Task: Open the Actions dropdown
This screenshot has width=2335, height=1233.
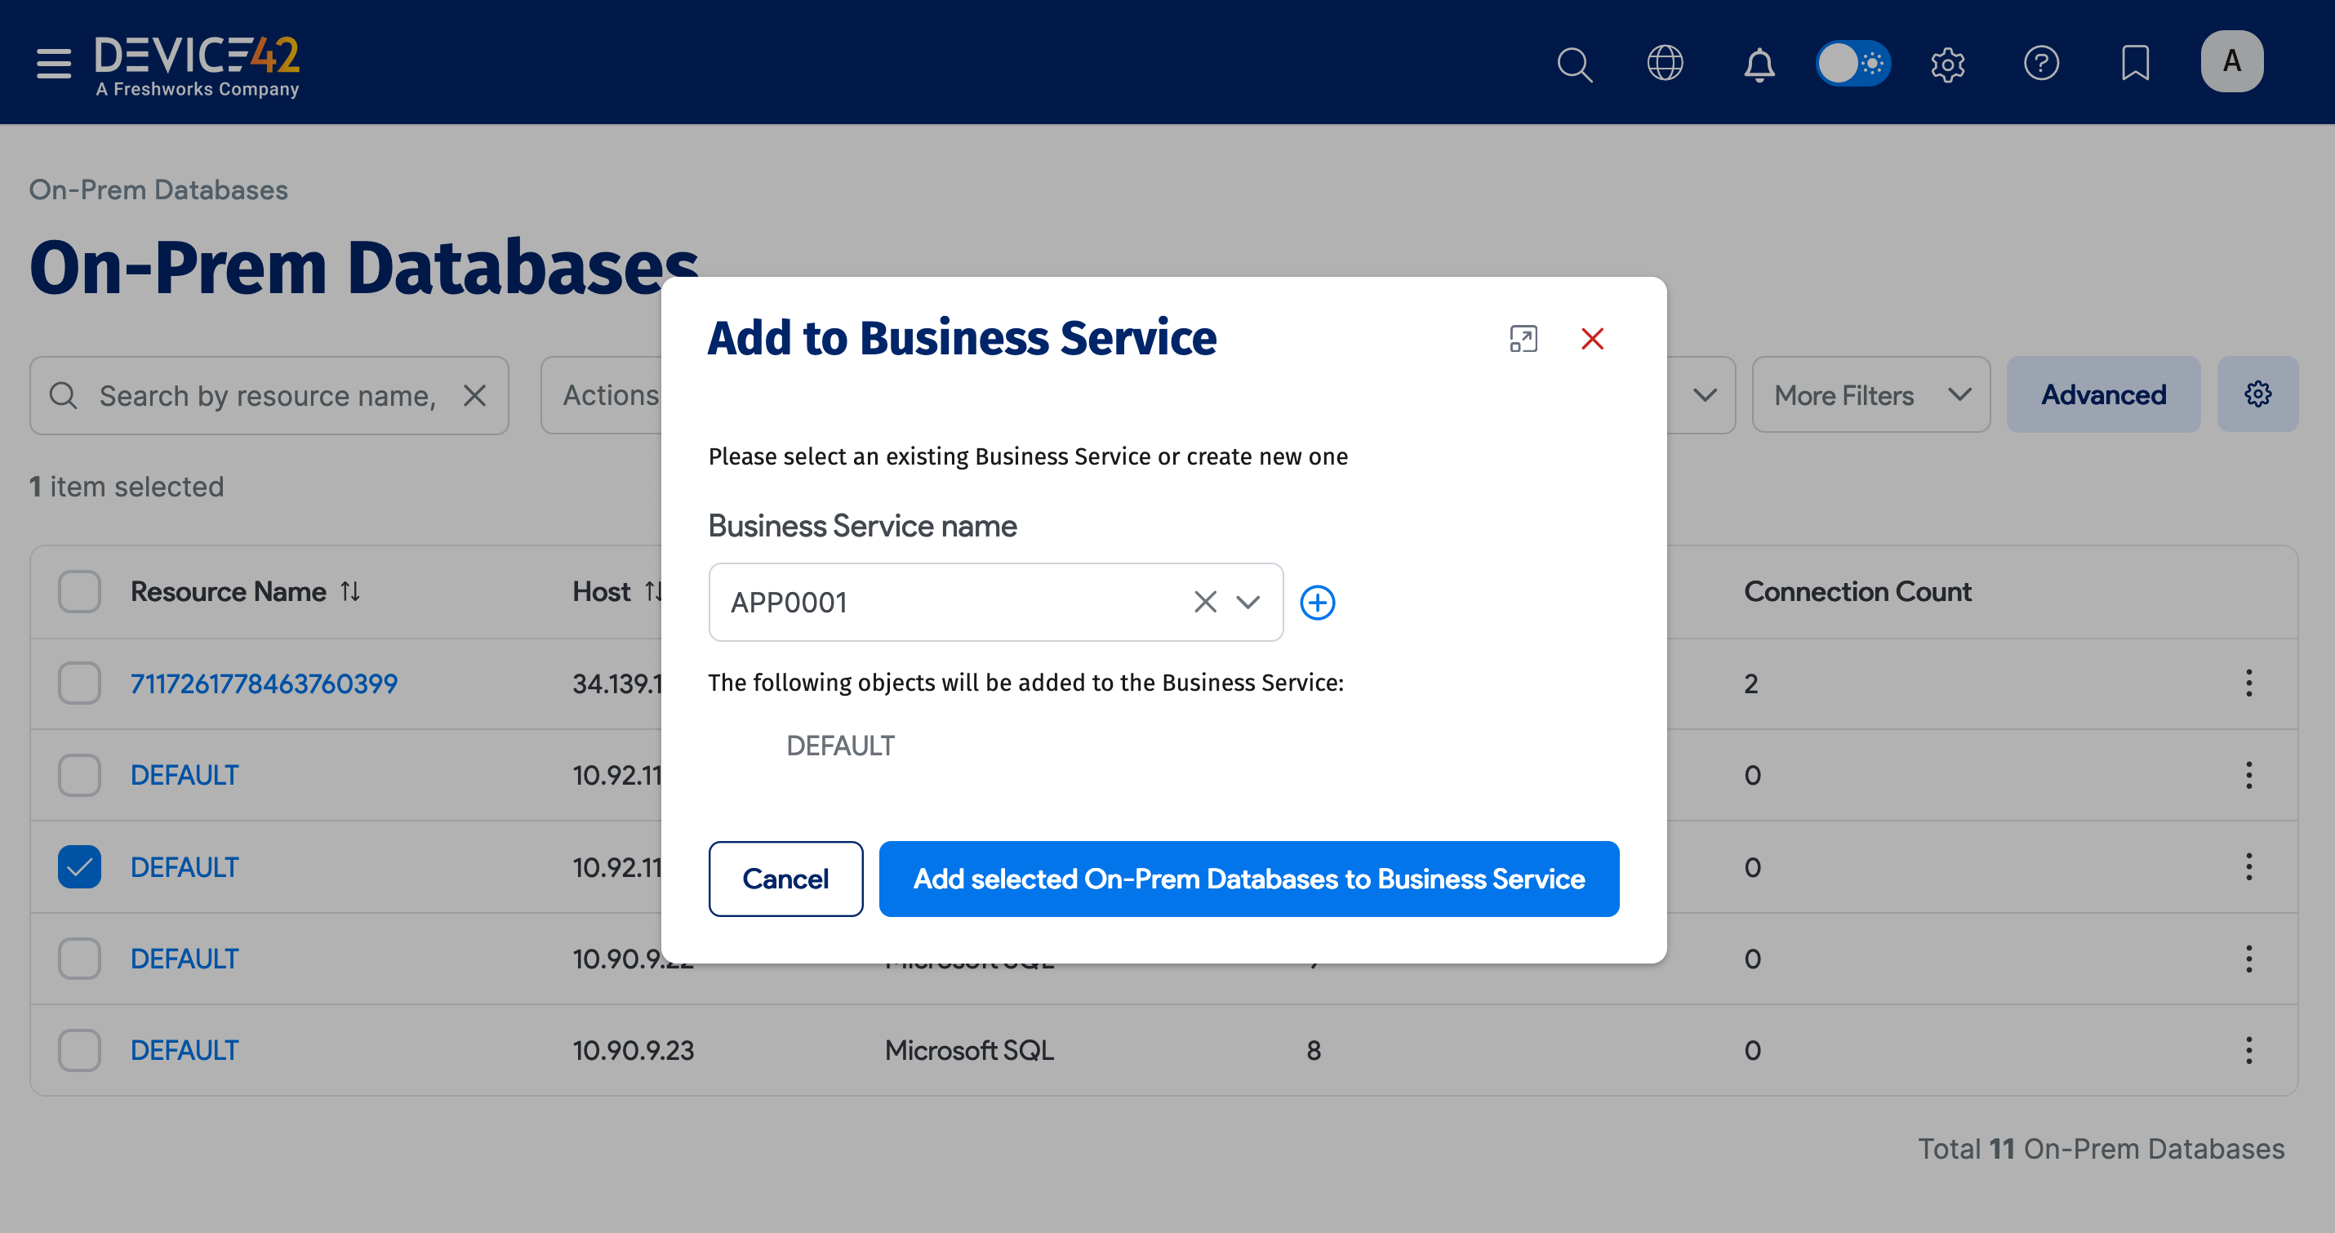Action: click(611, 394)
